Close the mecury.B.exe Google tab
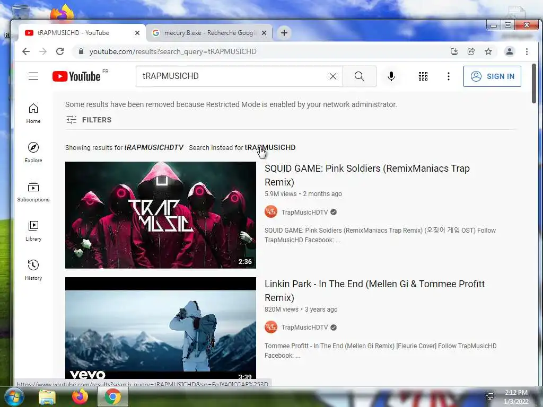This screenshot has width=543, height=407. (x=264, y=33)
